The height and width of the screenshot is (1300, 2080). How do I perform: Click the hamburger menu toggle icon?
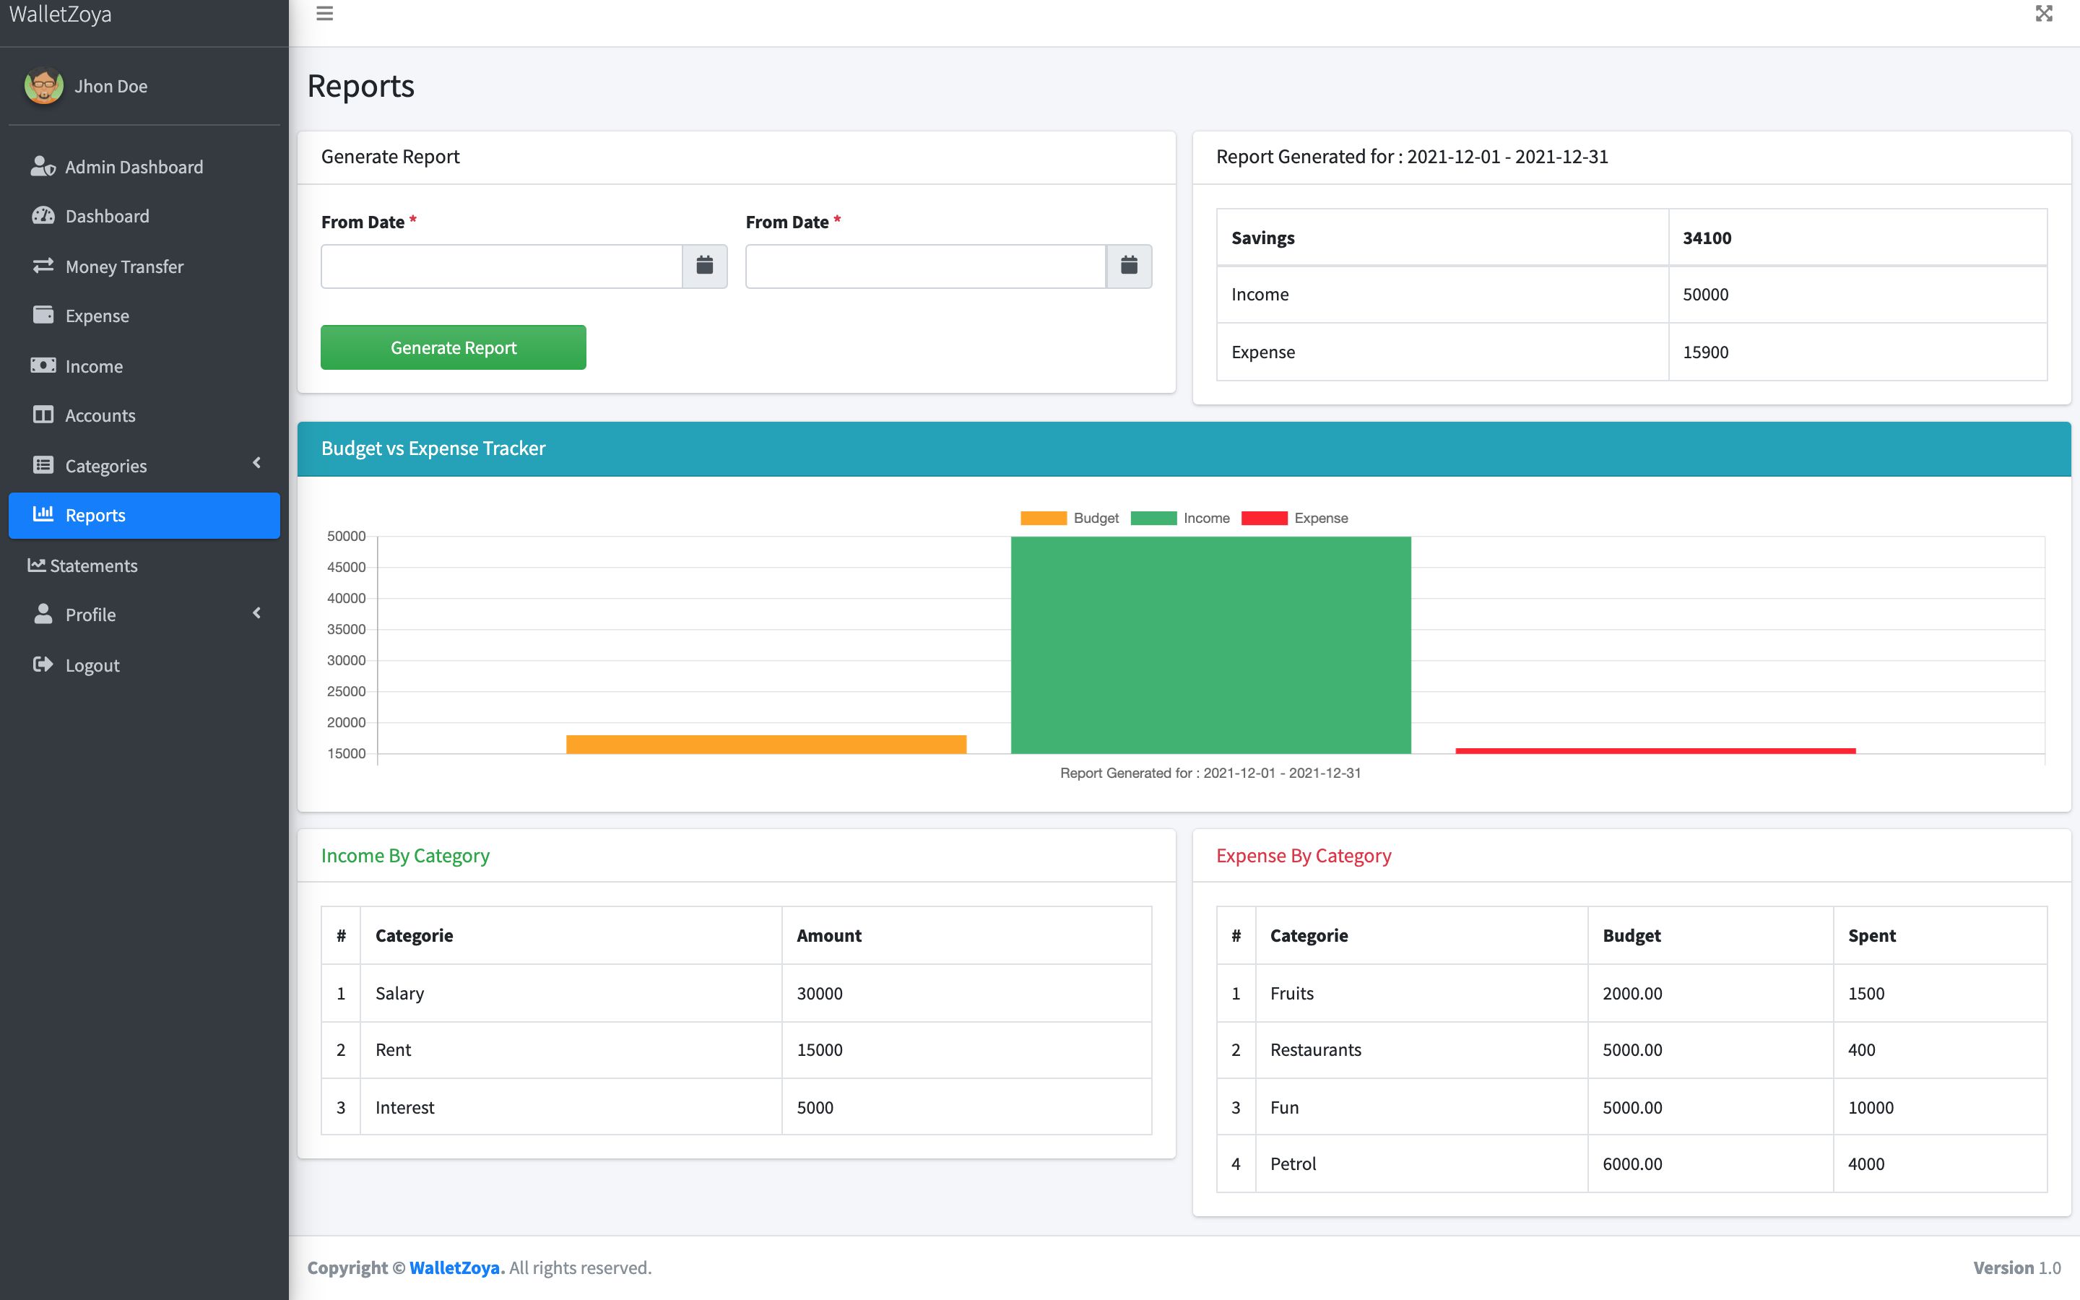pyautogui.click(x=324, y=14)
